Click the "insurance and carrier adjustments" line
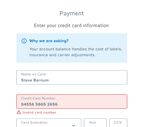 point(62,55)
